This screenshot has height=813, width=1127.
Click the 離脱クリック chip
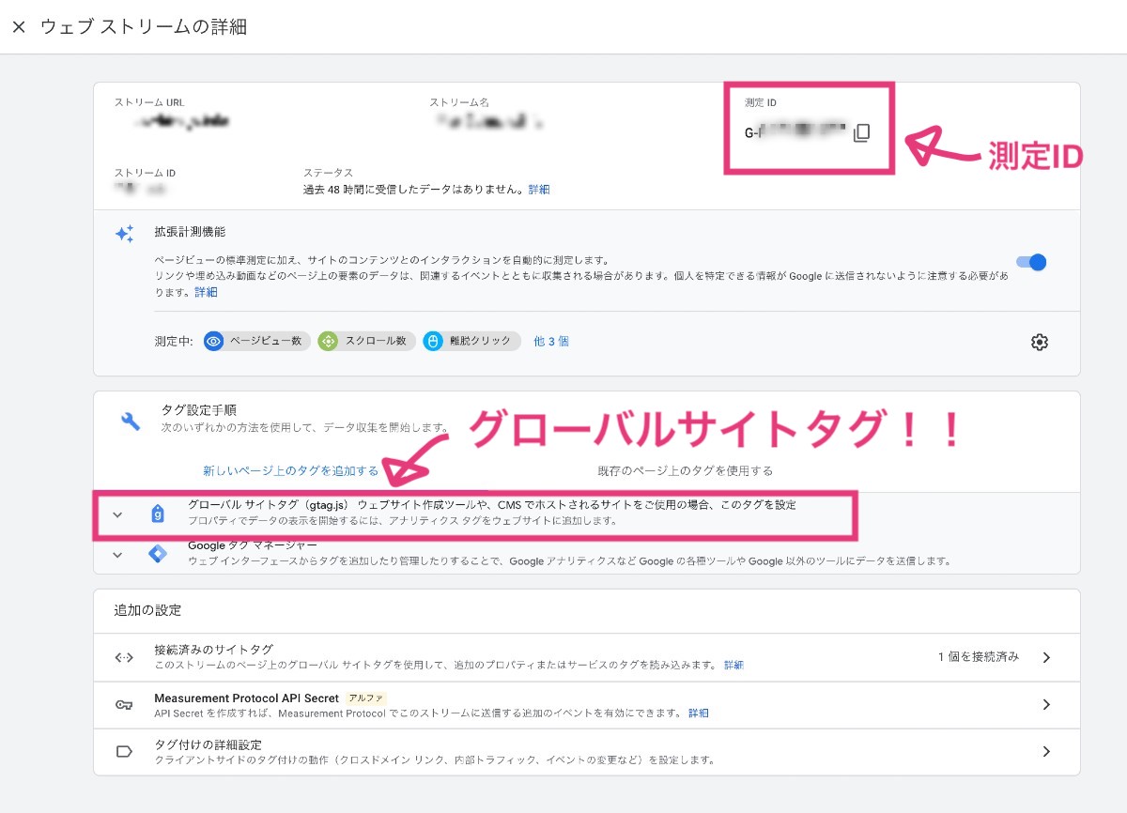(x=471, y=341)
